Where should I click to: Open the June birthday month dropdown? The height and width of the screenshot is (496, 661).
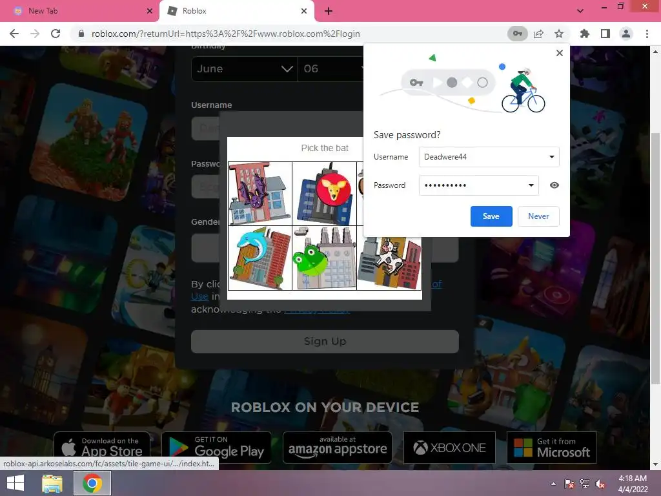[245, 68]
